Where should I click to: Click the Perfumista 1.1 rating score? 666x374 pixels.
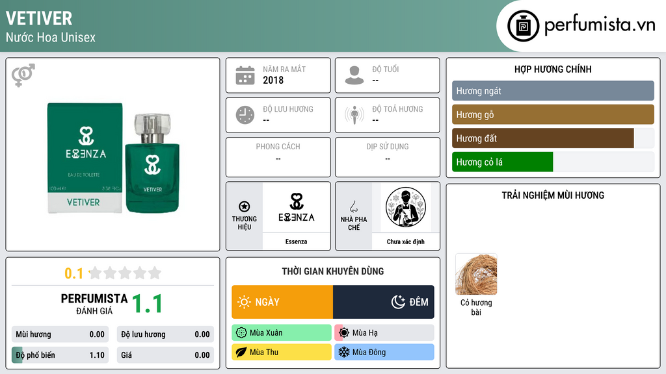[147, 304]
